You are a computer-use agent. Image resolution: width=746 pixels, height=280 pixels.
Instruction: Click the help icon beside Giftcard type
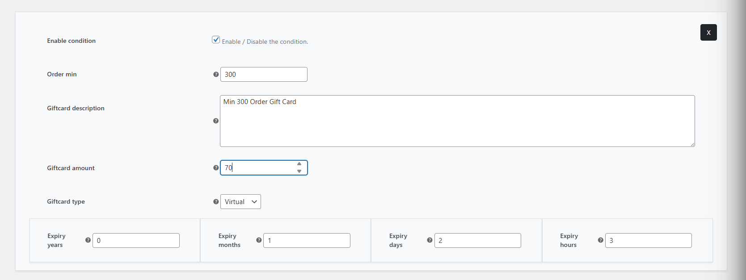(x=216, y=202)
